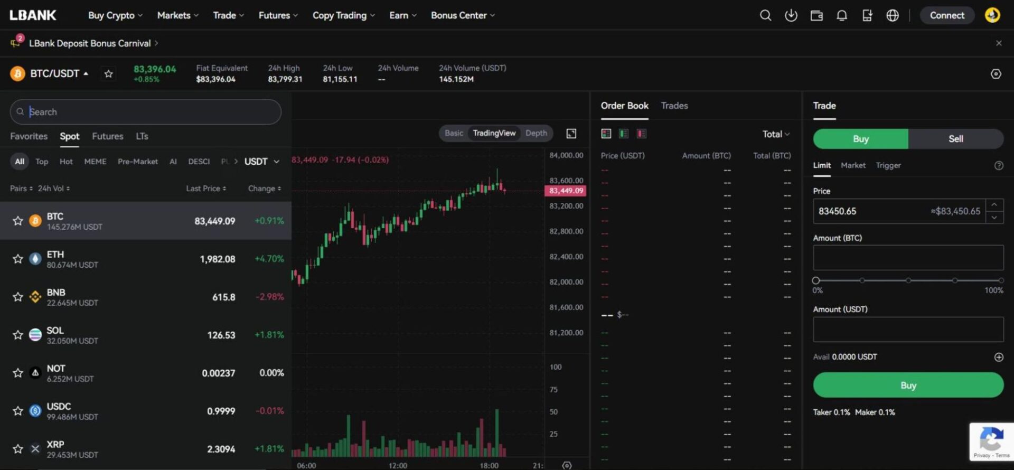1014x470 pixels.
Task: Click the XRP coin icon in pair list
Action: tap(35, 449)
